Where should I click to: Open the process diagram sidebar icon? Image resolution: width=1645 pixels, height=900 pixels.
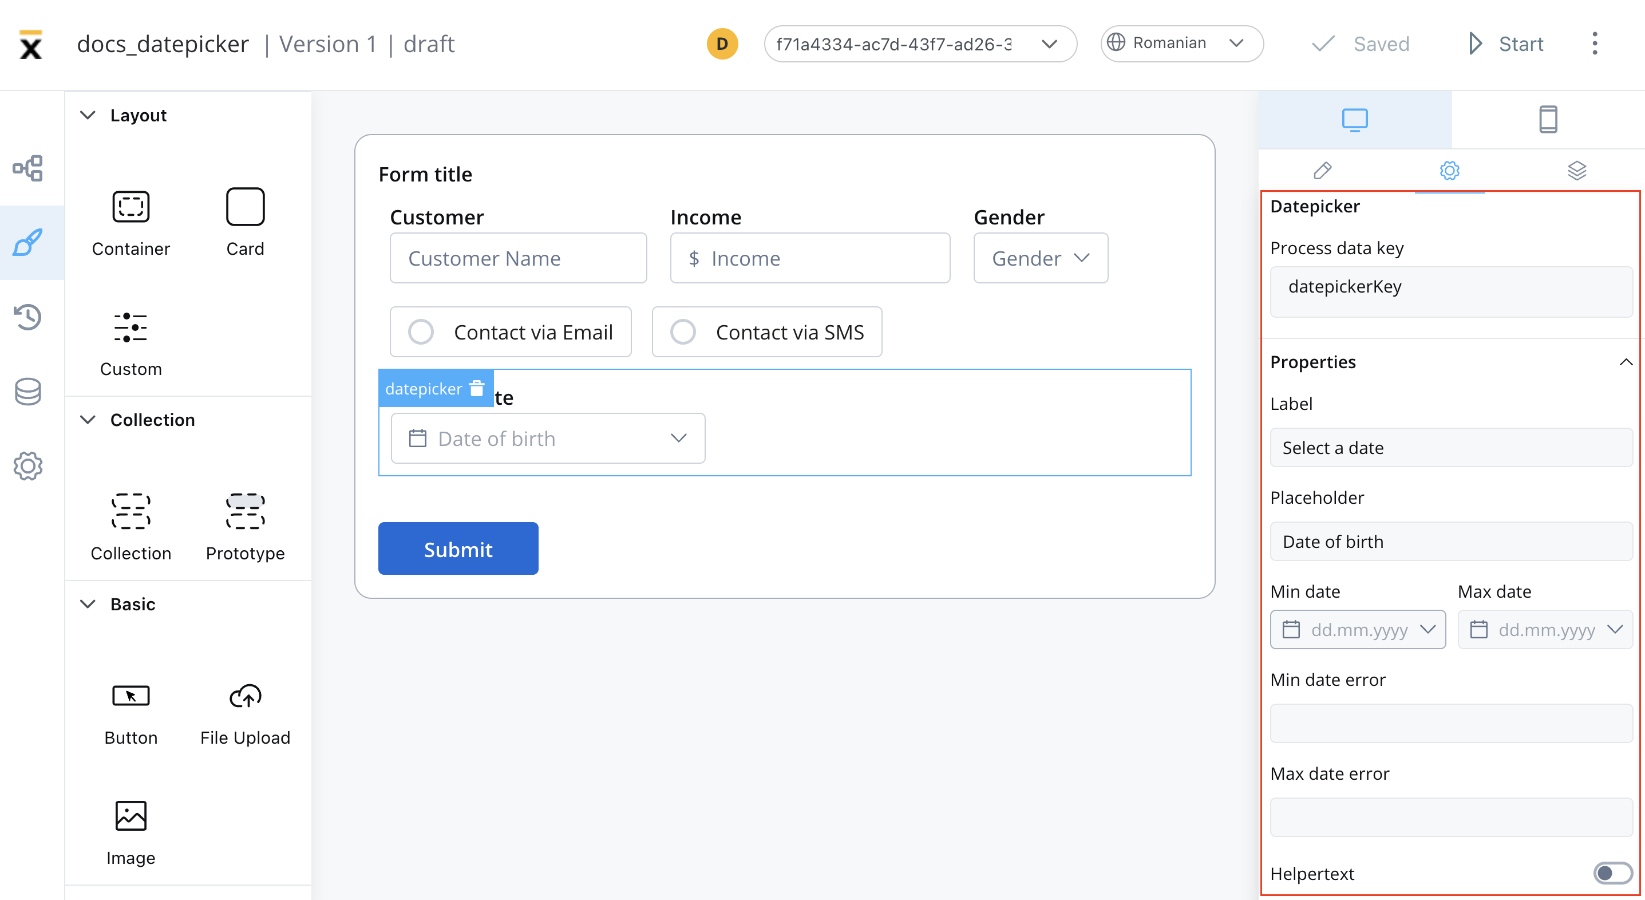pyautogui.click(x=28, y=169)
